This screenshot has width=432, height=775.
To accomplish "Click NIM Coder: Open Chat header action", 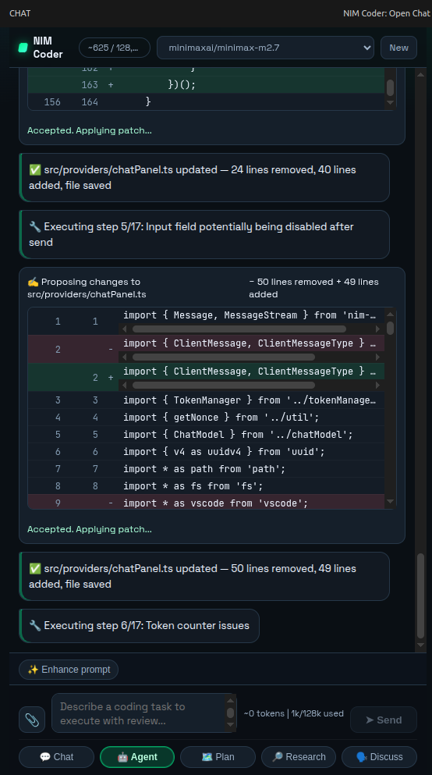I will point(387,13).
